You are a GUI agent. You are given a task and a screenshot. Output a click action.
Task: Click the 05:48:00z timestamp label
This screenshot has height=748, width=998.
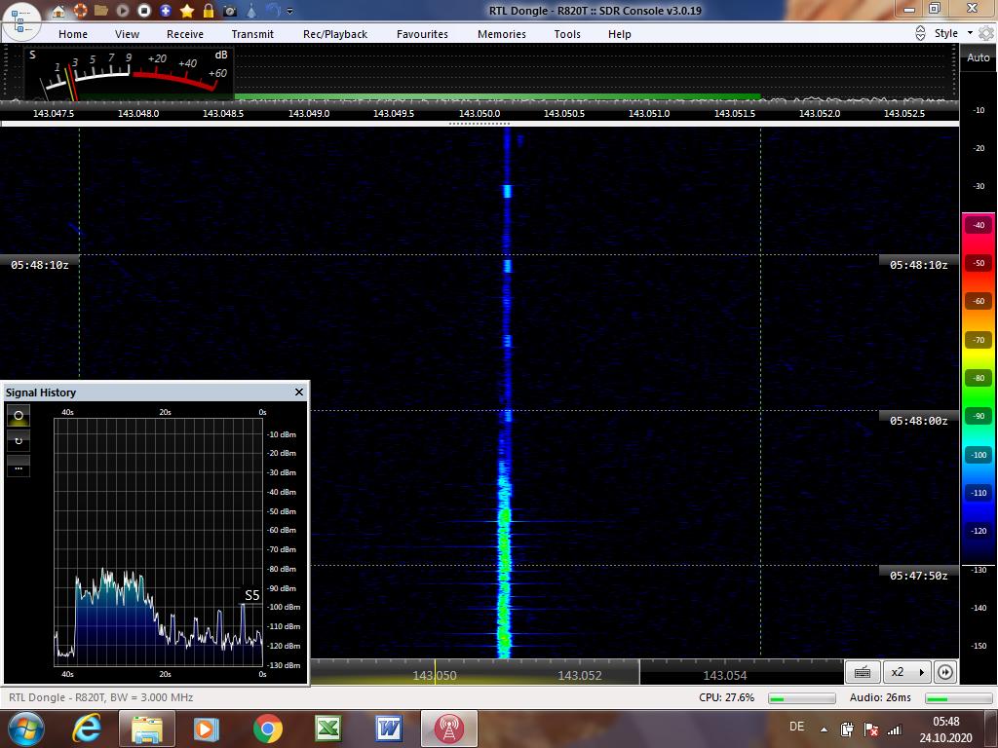918,421
